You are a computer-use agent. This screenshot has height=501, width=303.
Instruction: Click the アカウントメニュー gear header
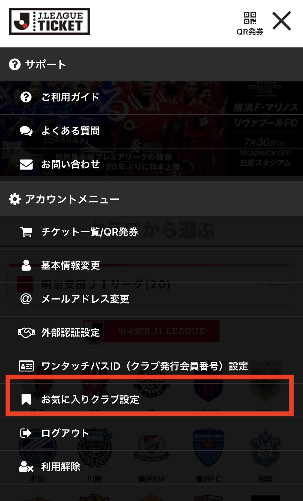coord(151,199)
